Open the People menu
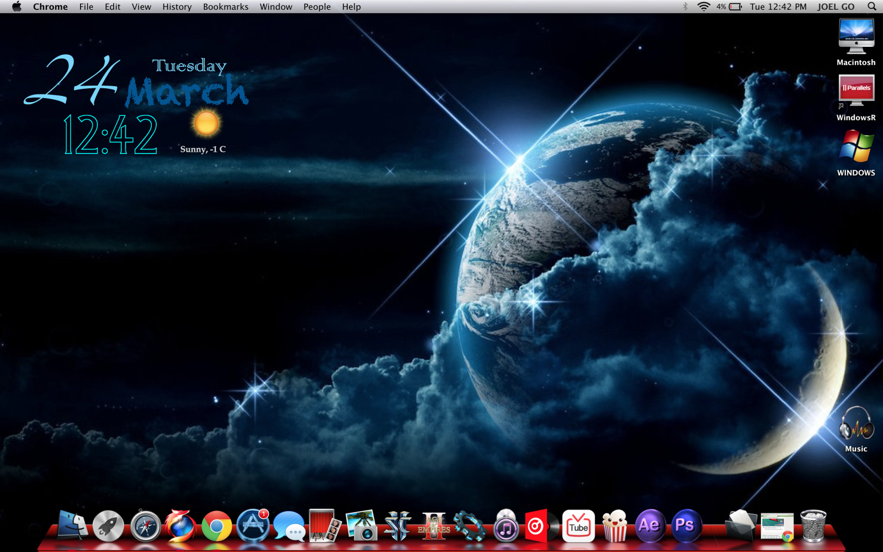The width and height of the screenshot is (883, 552). [x=317, y=7]
